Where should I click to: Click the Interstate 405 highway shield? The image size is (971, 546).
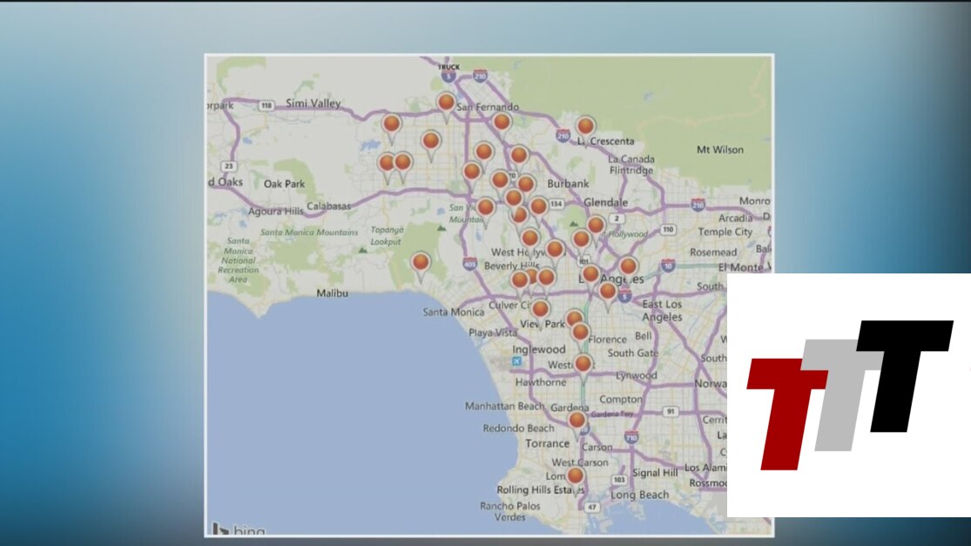pyautogui.click(x=471, y=264)
